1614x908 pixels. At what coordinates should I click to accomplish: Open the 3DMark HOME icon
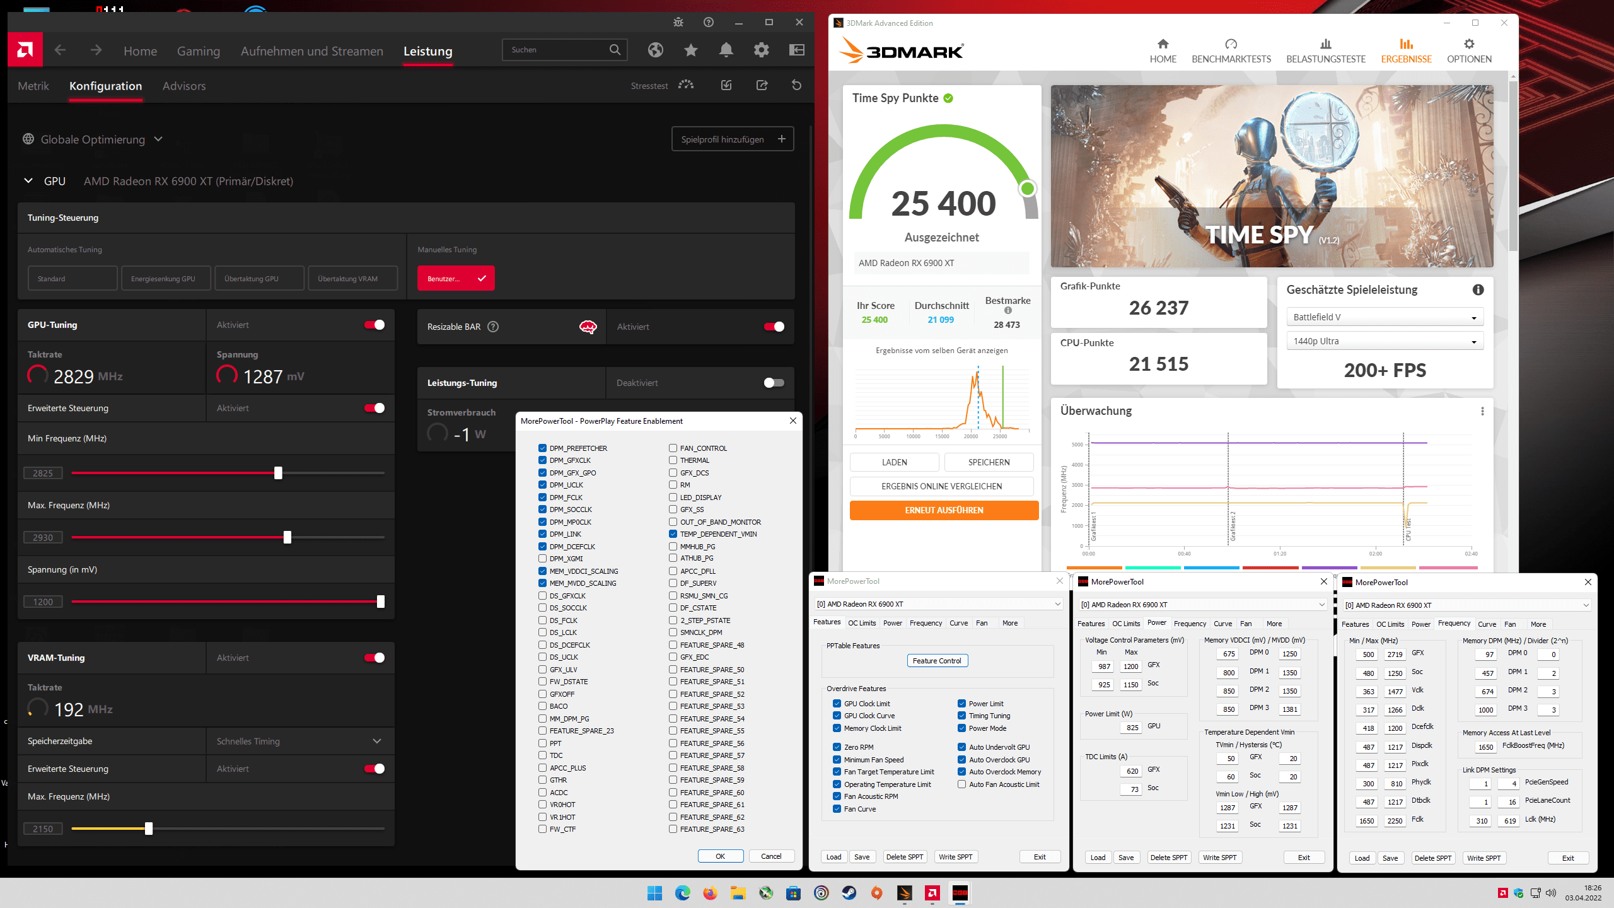tap(1163, 50)
